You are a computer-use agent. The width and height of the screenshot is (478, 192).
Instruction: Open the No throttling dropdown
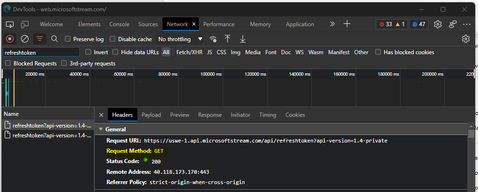click(180, 39)
